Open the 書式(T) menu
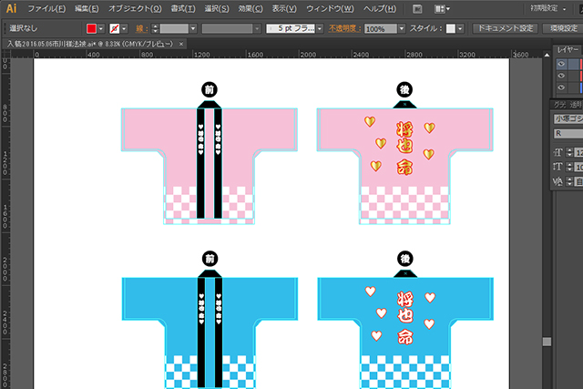This screenshot has height=389, width=583. pyautogui.click(x=183, y=8)
